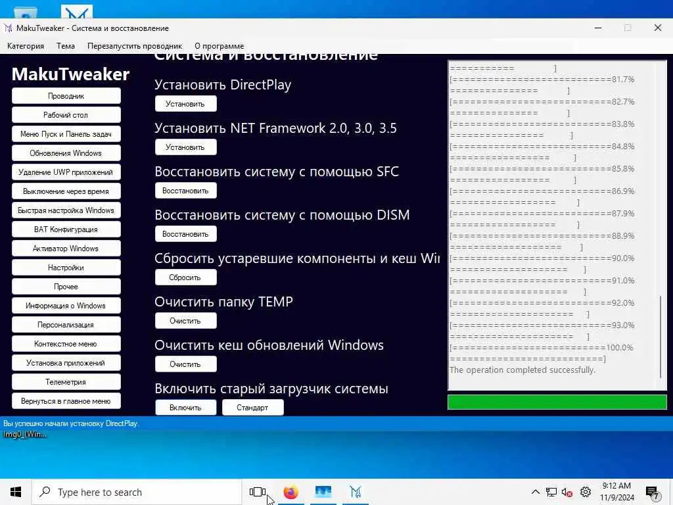Open the MakuTweaker taskbar icon
This screenshot has width=673, height=505.
(x=356, y=492)
